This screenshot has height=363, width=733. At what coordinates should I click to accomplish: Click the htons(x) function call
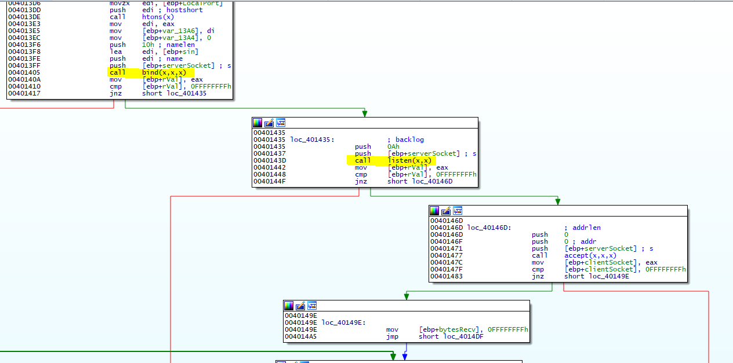[158, 17]
